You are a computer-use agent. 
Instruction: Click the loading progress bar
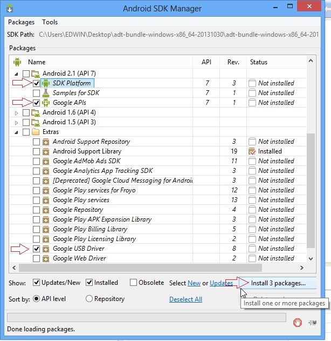pyautogui.click(x=147, y=318)
